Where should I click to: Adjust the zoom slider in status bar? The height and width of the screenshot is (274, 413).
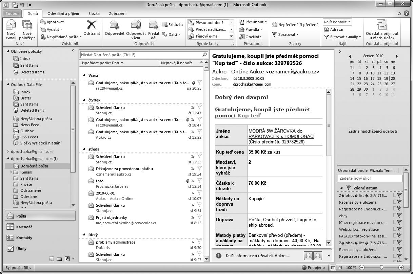click(x=381, y=268)
